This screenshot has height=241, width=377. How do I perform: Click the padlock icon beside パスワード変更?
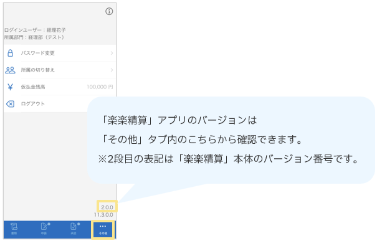coord(11,53)
